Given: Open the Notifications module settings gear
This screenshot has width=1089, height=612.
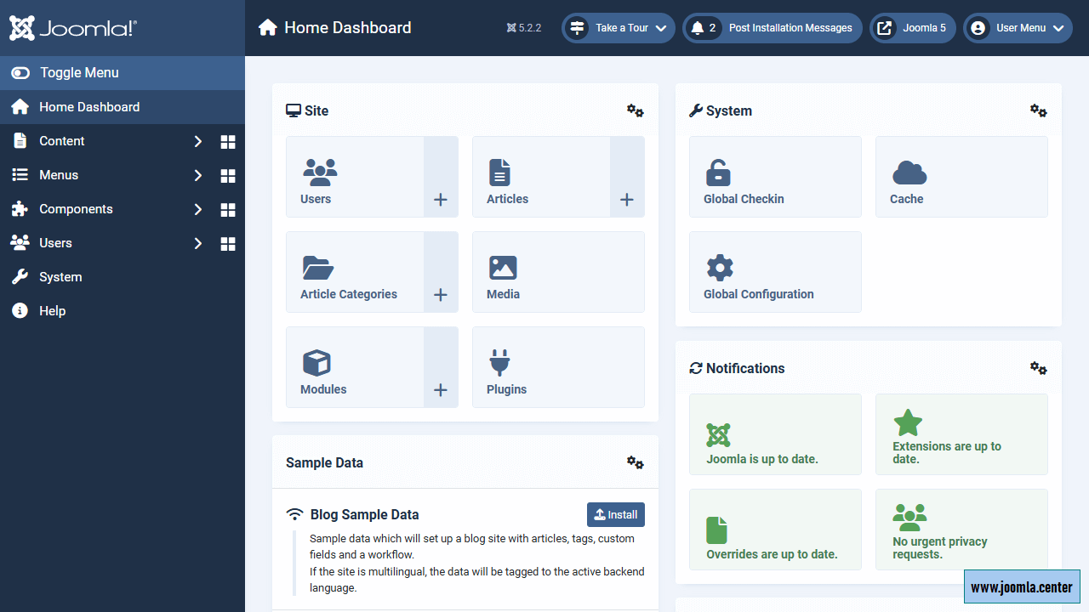Looking at the screenshot, I should click(x=1039, y=368).
